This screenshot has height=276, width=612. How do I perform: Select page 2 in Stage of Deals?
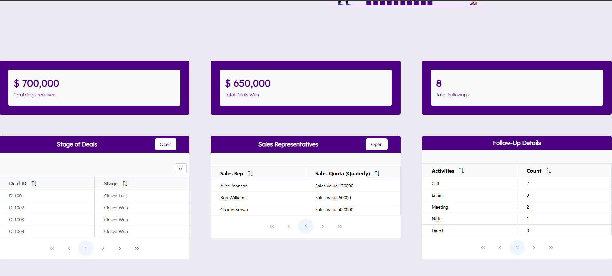(103, 248)
